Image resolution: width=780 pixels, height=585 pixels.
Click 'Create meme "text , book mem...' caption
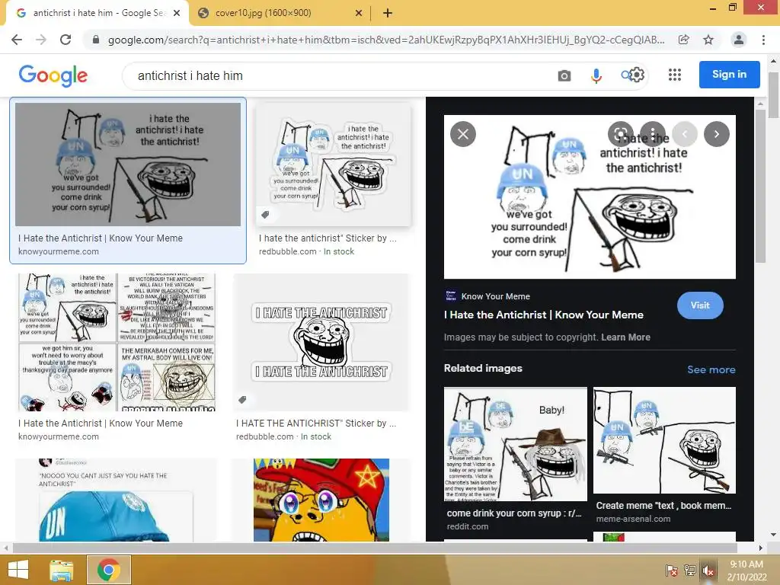[x=663, y=506]
